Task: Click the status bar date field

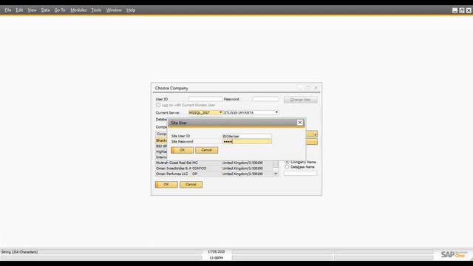Action: [x=217, y=251]
